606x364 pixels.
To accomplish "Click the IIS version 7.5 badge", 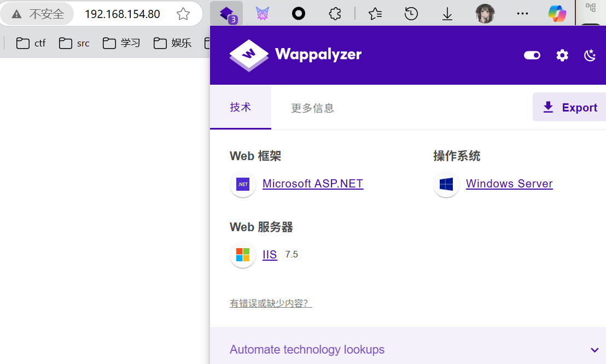I will point(292,254).
